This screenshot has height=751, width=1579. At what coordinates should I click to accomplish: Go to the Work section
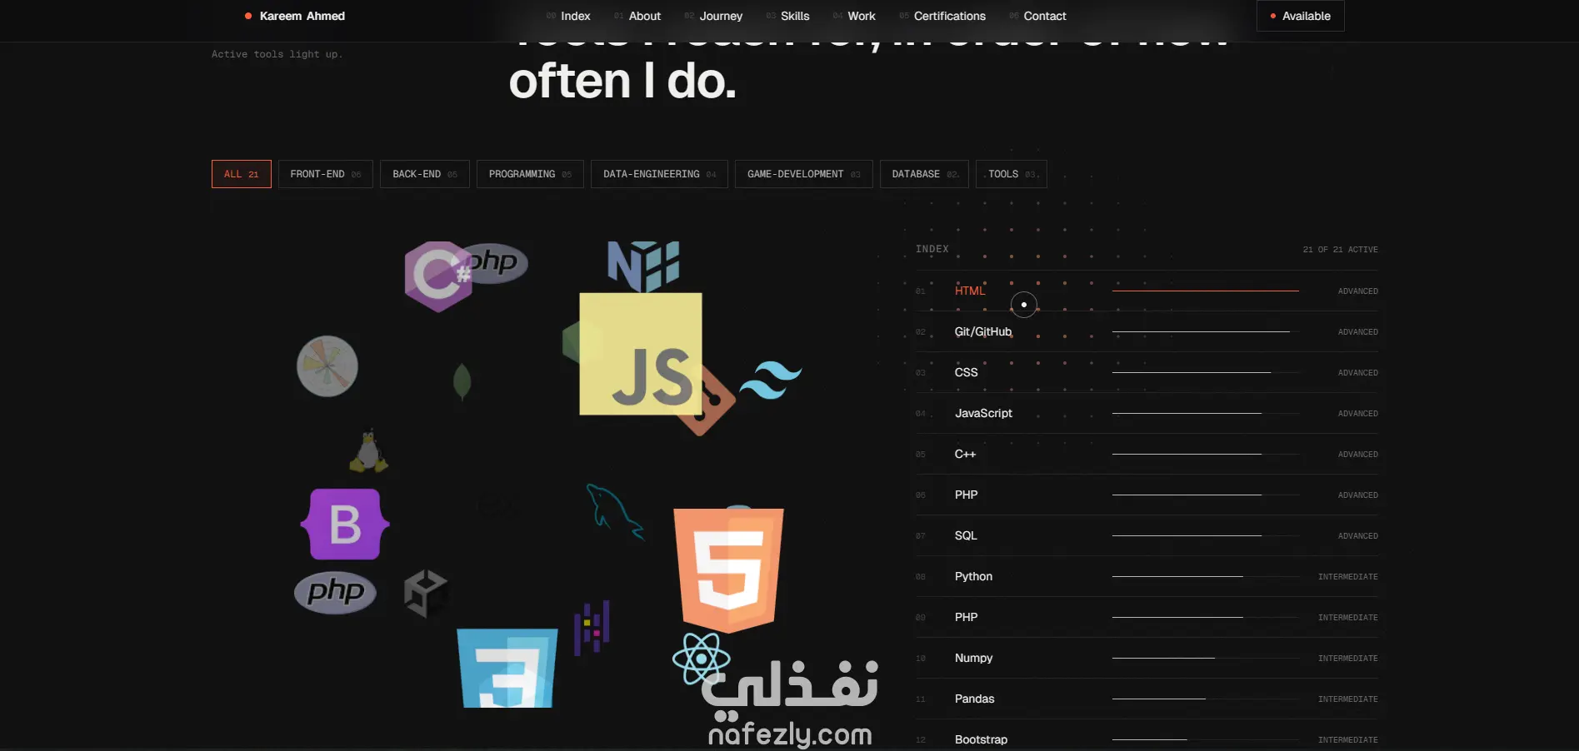pyautogui.click(x=854, y=16)
